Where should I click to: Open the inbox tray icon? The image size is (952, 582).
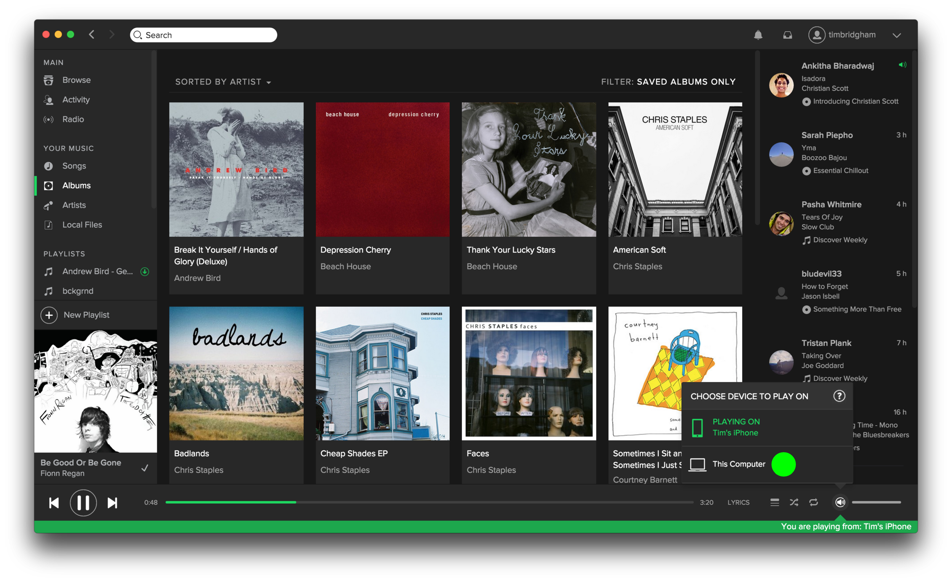tap(787, 35)
